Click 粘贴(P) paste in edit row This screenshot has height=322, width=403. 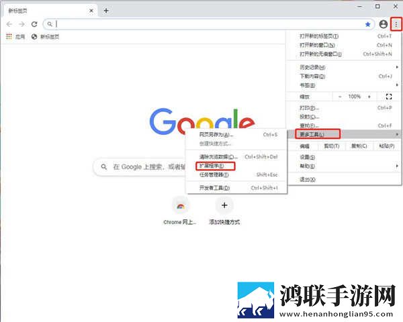pyautogui.click(x=387, y=146)
